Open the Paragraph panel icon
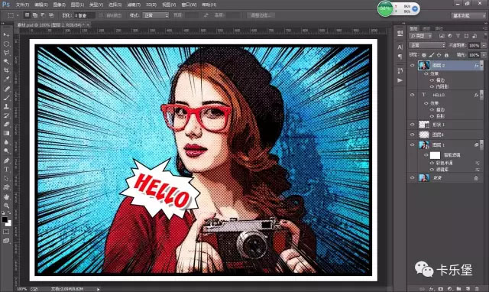Image resolution: width=489 pixels, height=292 pixels. (400, 57)
